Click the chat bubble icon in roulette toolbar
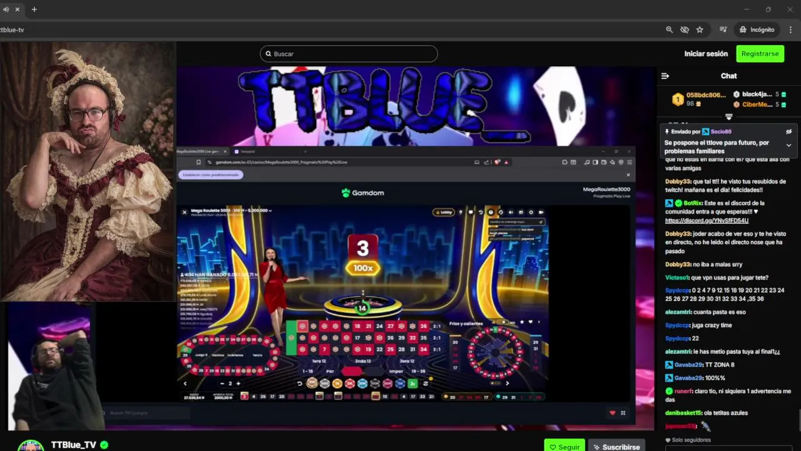Screen dimensions: 801x451 pos(471,212)
